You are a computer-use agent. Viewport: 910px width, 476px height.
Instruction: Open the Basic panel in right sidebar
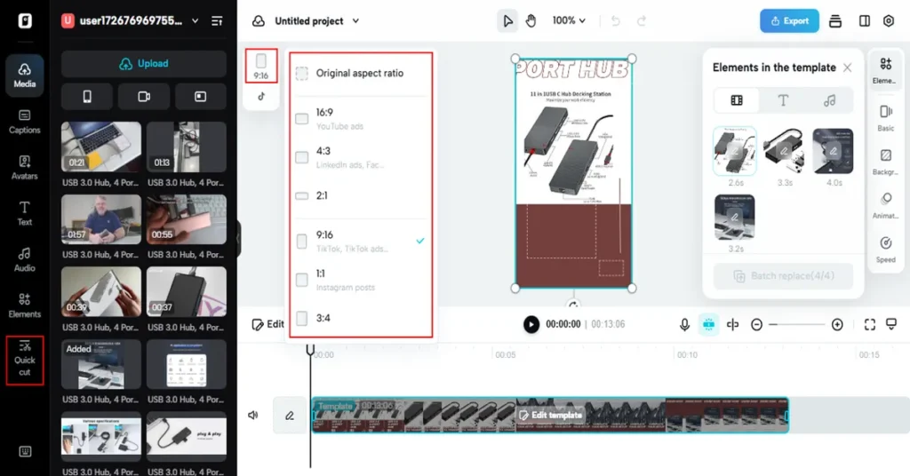point(886,118)
